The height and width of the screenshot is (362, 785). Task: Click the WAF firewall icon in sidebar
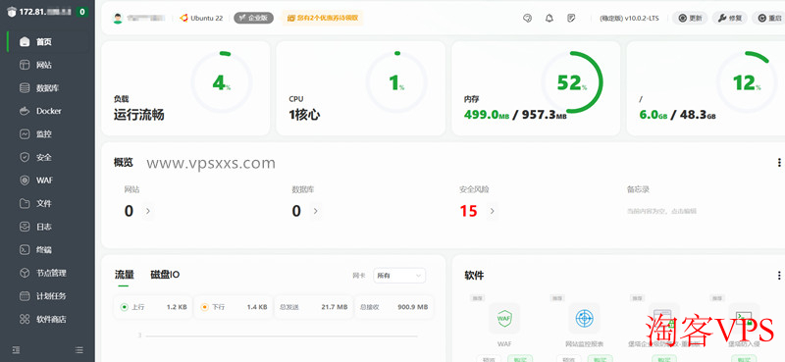point(25,181)
